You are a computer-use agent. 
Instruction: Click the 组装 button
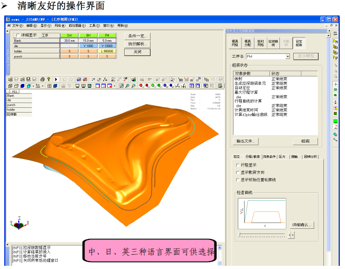tap(305, 141)
